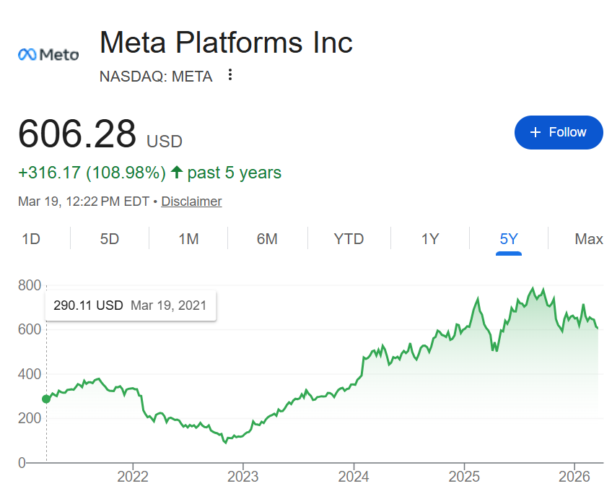This screenshot has height=494, width=612.
Task: Follow Meta Platforms stock
Action: click(558, 132)
